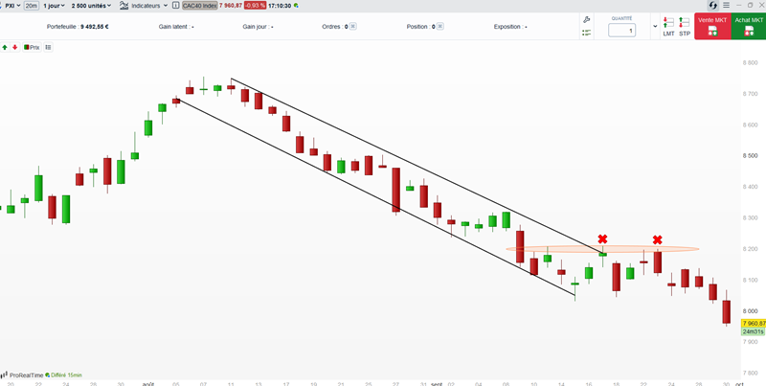The width and height of the screenshot is (766, 386).
Task: Click the août date axis label
Action: (x=148, y=384)
